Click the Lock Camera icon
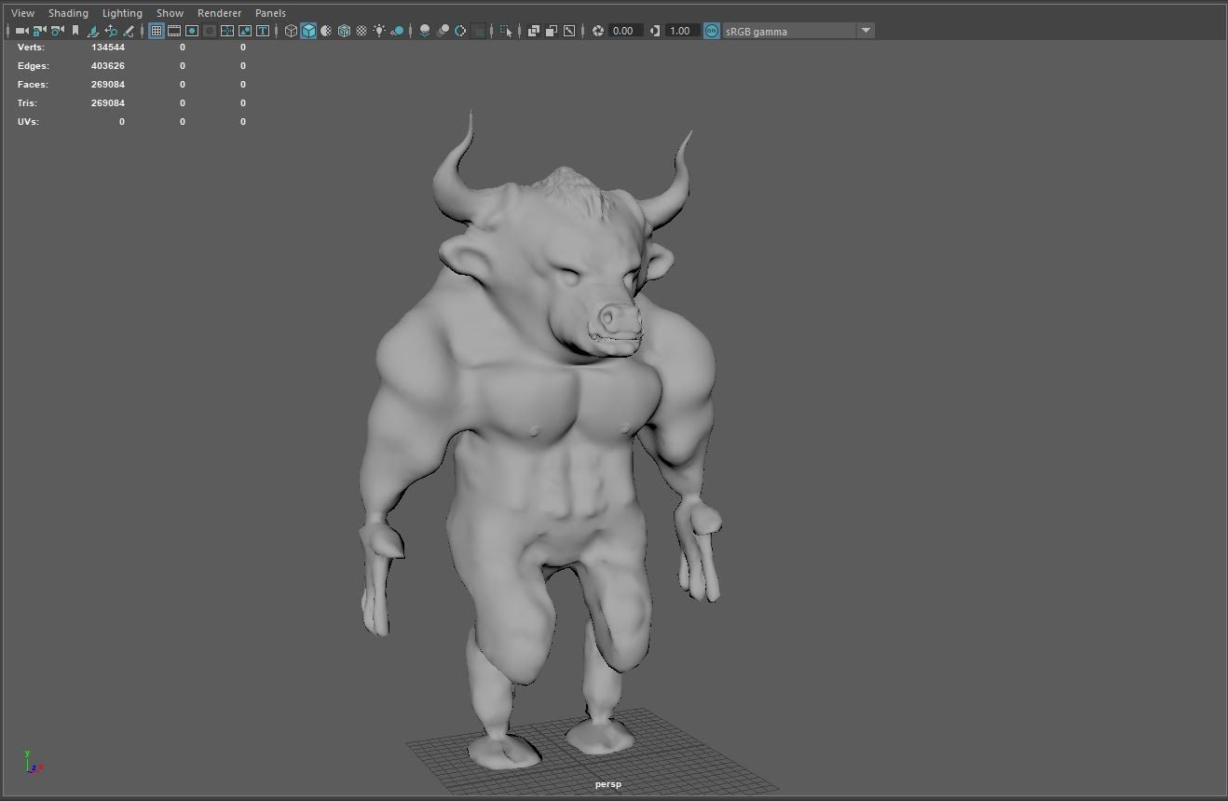Viewport: 1228px width, 801px height. pos(39,31)
